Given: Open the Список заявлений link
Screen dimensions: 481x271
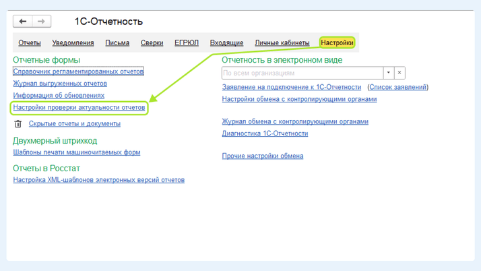Looking at the screenshot, I should point(398,87).
